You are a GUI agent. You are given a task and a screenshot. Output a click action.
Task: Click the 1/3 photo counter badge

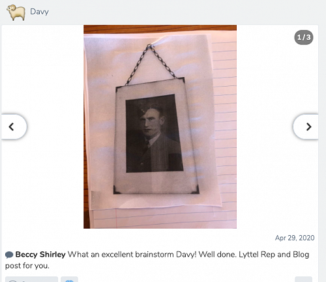(304, 37)
